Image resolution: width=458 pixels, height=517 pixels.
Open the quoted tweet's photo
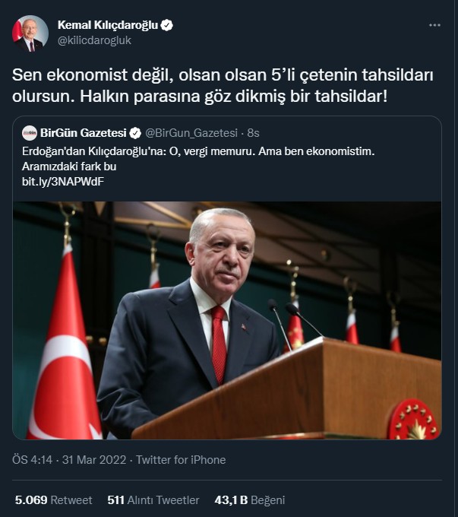(x=227, y=321)
